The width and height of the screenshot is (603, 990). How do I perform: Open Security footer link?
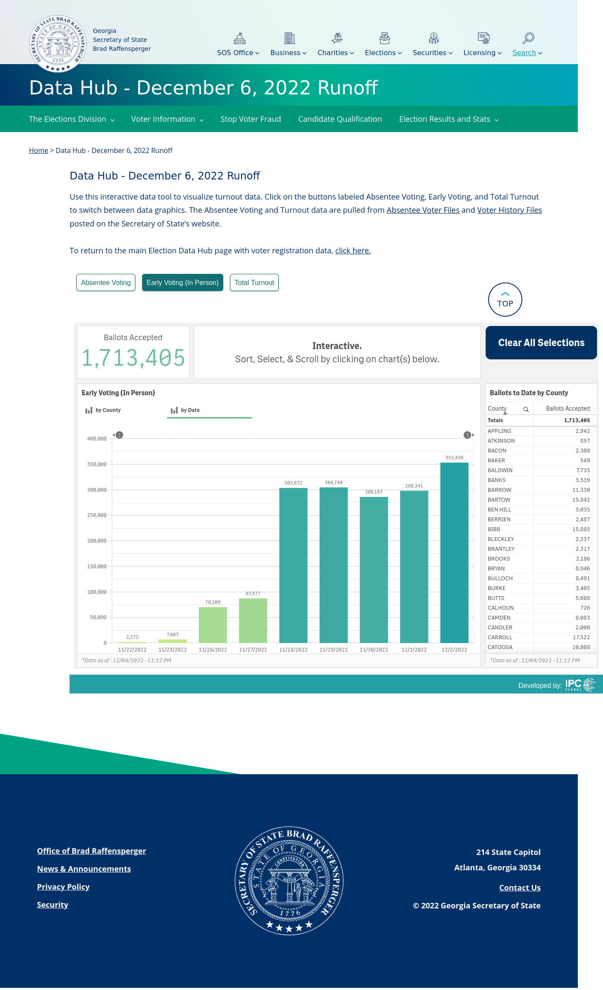click(x=52, y=905)
